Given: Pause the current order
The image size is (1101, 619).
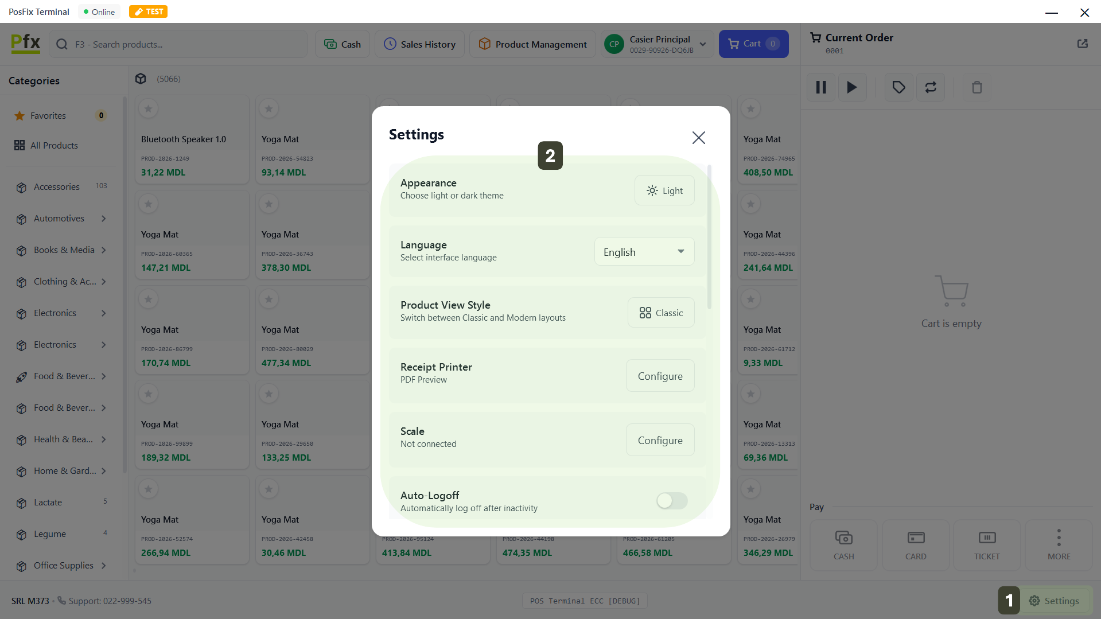Looking at the screenshot, I should point(821,87).
